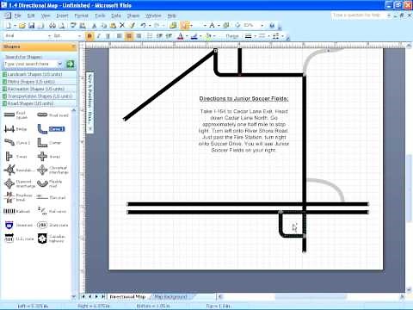Toggle Italic formatting
The height and width of the screenshot is (310, 413).
pyautogui.click(x=99, y=36)
